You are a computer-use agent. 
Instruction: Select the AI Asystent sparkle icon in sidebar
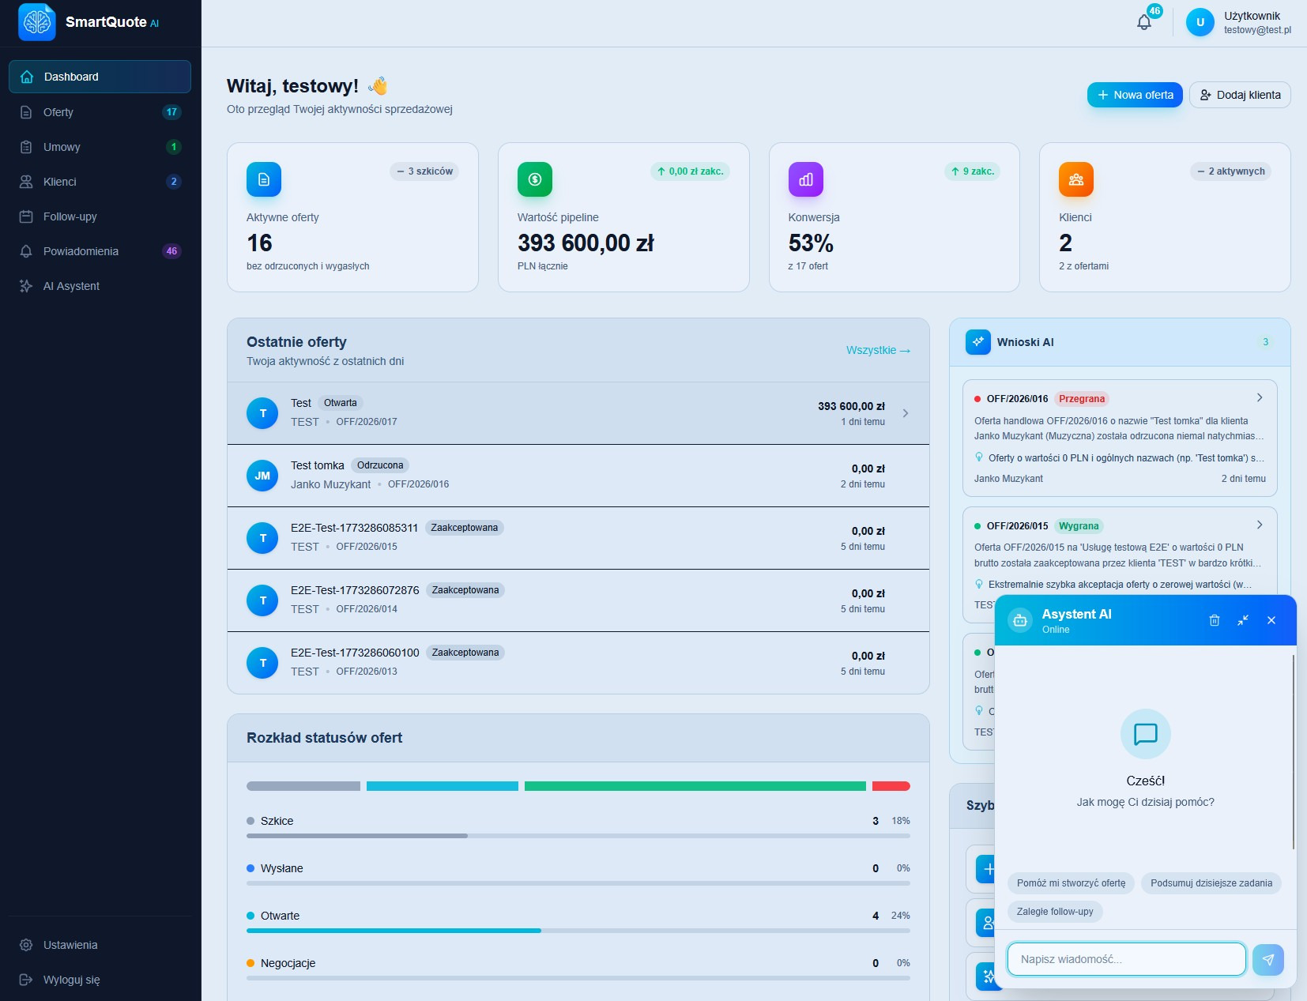(26, 286)
